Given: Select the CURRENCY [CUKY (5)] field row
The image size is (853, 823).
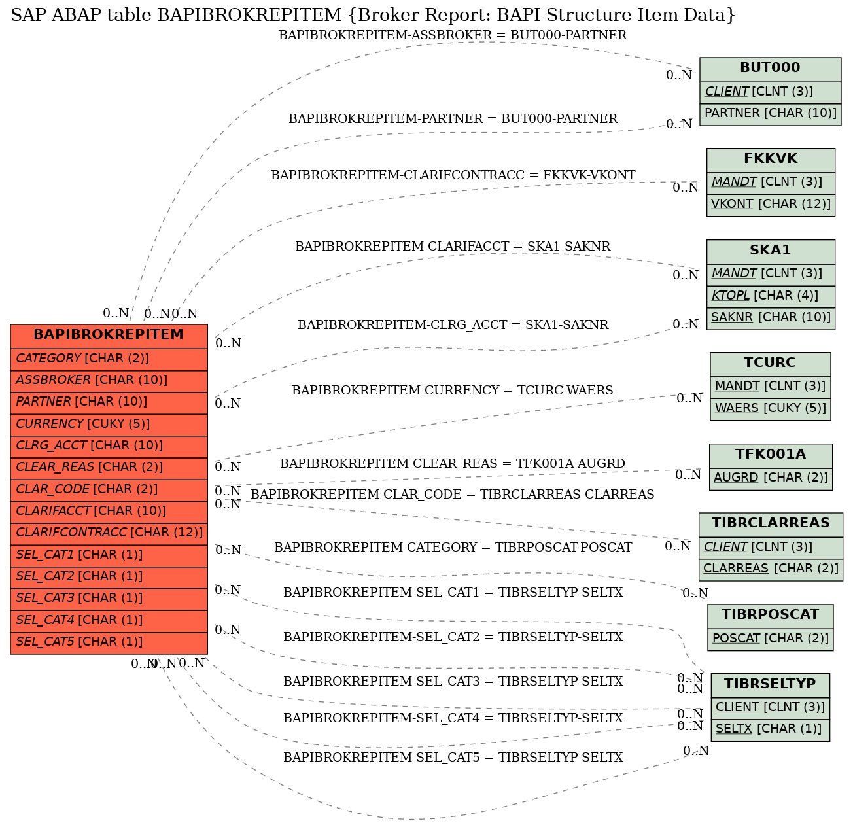Looking at the screenshot, I should (109, 425).
